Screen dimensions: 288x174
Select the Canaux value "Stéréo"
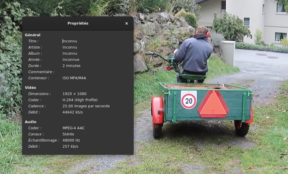pos(68,134)
